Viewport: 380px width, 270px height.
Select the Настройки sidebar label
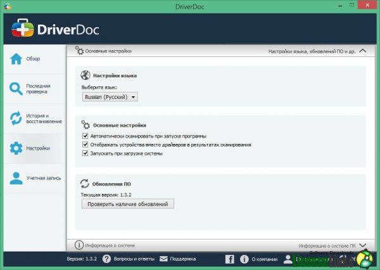(x=38, y=148)
